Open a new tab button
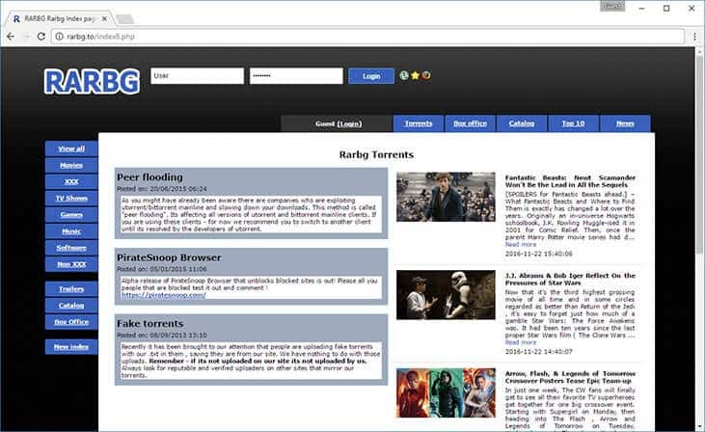 [124, 19]
